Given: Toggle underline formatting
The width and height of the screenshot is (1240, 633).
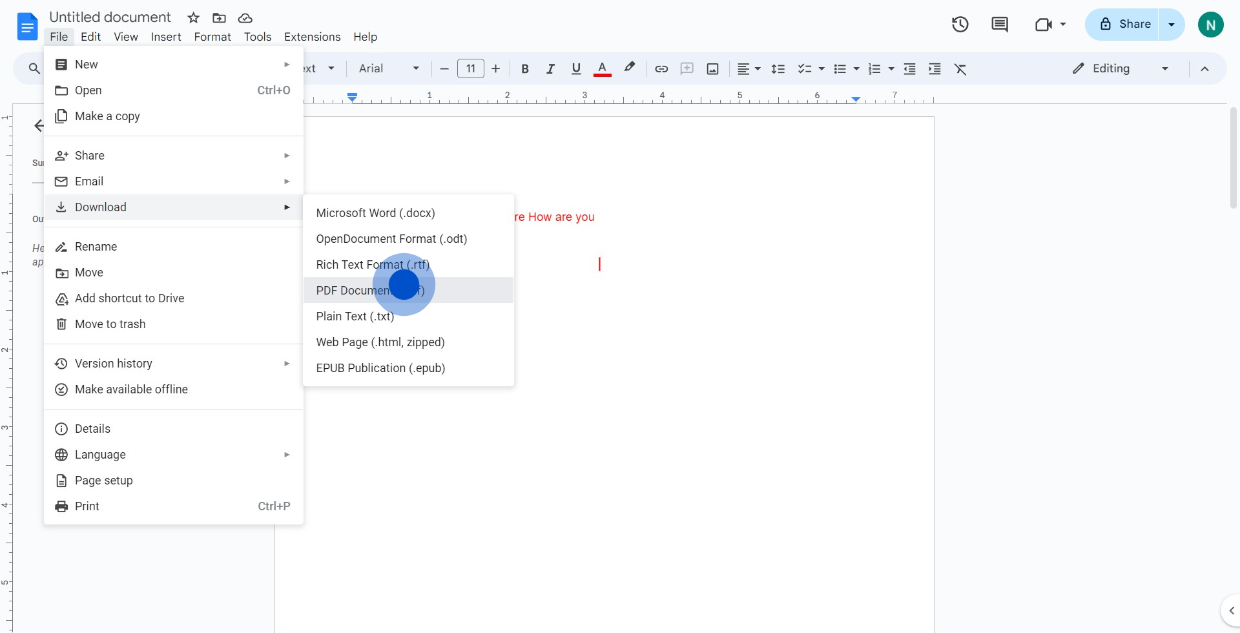Looking at the screenshot, I should click(x=575, y=68).
